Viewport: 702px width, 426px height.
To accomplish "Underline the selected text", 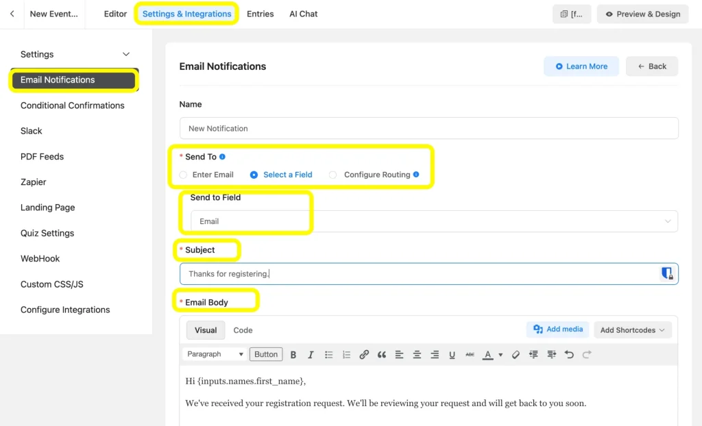I will 452,354.
